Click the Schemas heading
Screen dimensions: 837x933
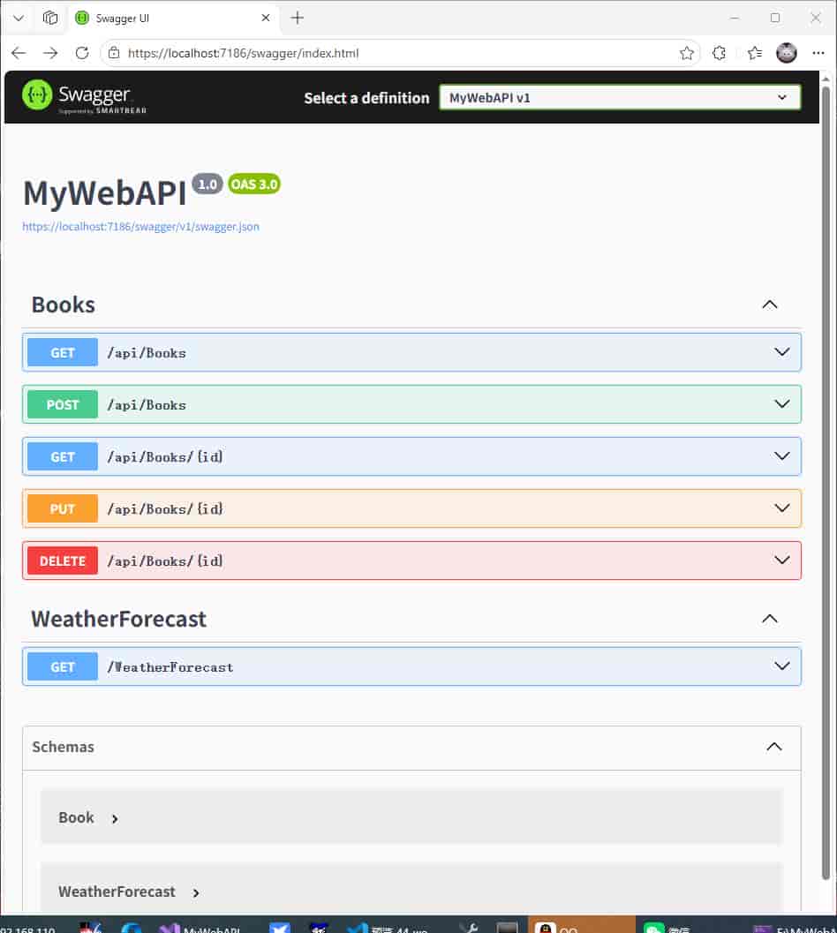pos(63,747)
